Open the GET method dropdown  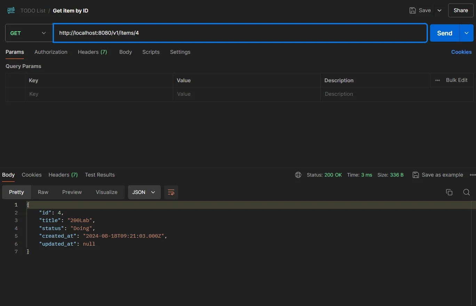29,33
